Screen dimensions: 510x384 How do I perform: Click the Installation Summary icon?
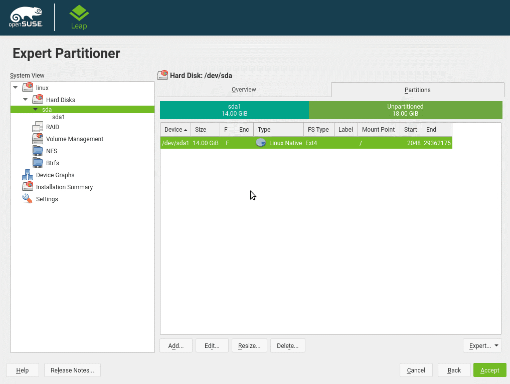click(28, 187)
